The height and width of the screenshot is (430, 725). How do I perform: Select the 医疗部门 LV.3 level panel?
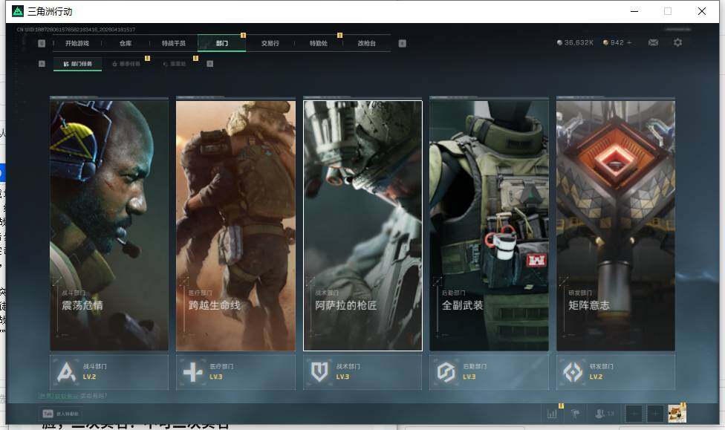click(235, 372)
